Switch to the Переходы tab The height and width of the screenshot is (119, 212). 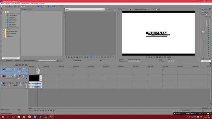[18, 60]
